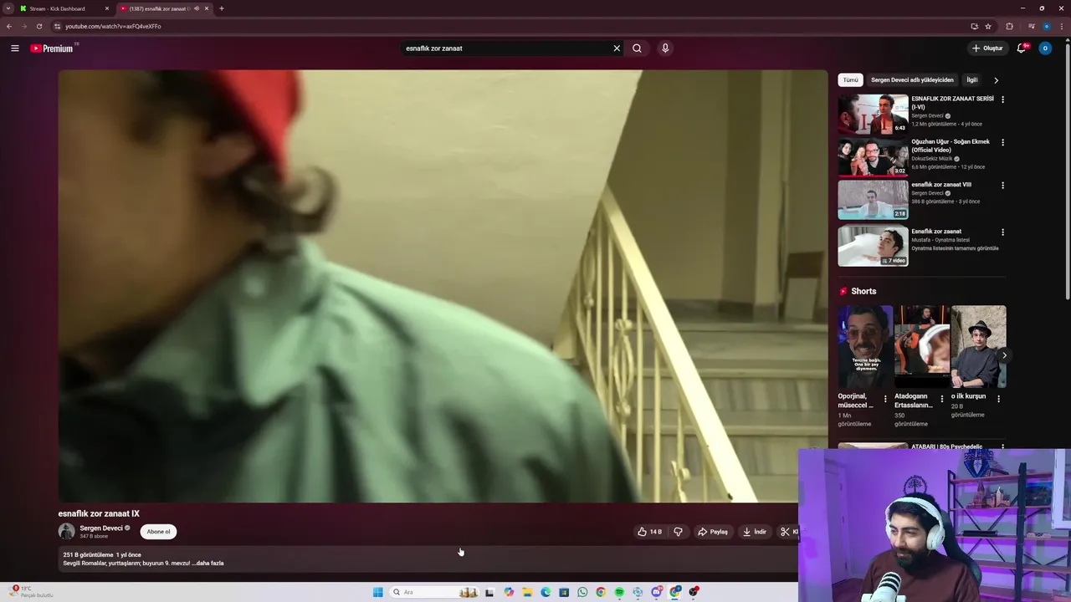Show next Shorts with arrow
Screen dimensions: 1071x602
1004,355
